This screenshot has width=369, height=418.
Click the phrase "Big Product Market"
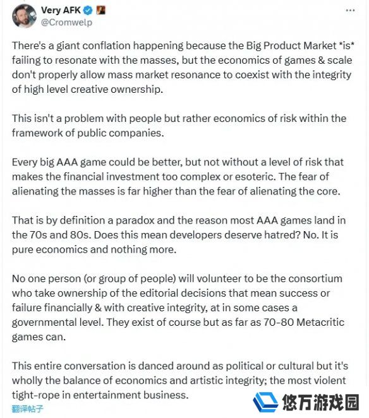(291, 45)
